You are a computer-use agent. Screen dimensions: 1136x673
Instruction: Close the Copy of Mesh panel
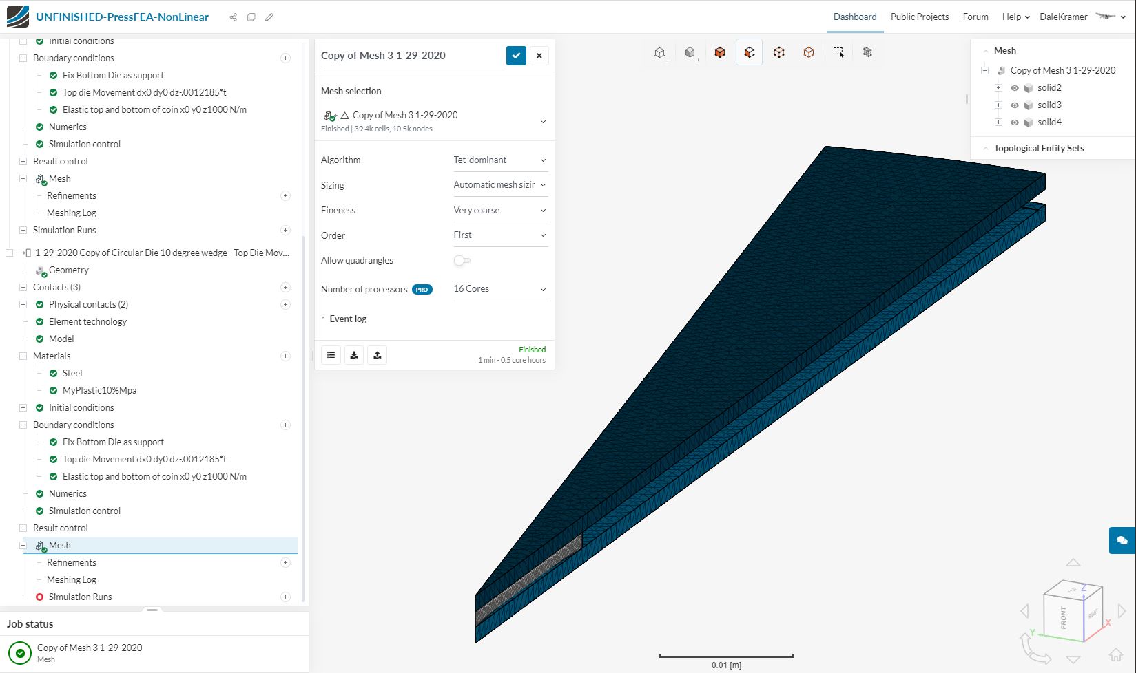coord(539,56)
